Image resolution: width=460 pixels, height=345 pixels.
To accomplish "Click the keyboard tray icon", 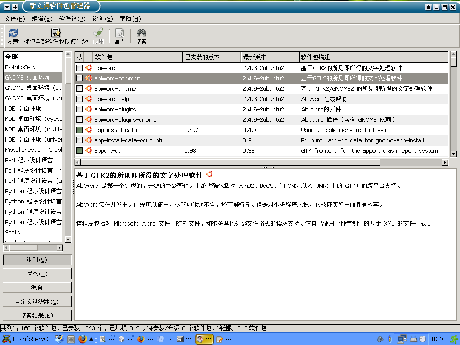I will pyautogui.click(x=414, y=339).
